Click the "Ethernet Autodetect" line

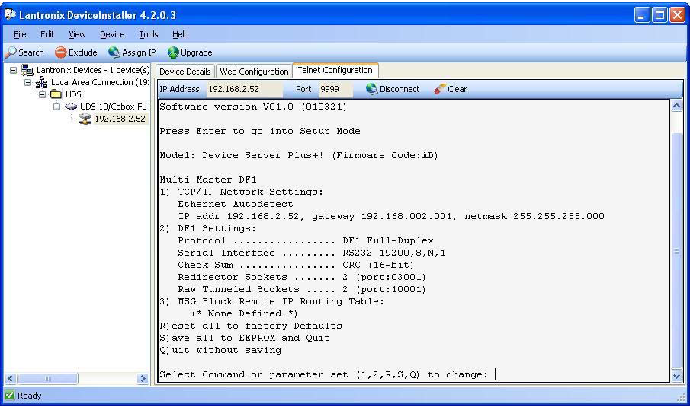[x=235, y=204]
